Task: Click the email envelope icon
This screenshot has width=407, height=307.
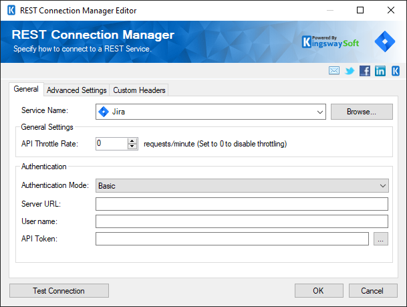Action: [x=333, y=71]
